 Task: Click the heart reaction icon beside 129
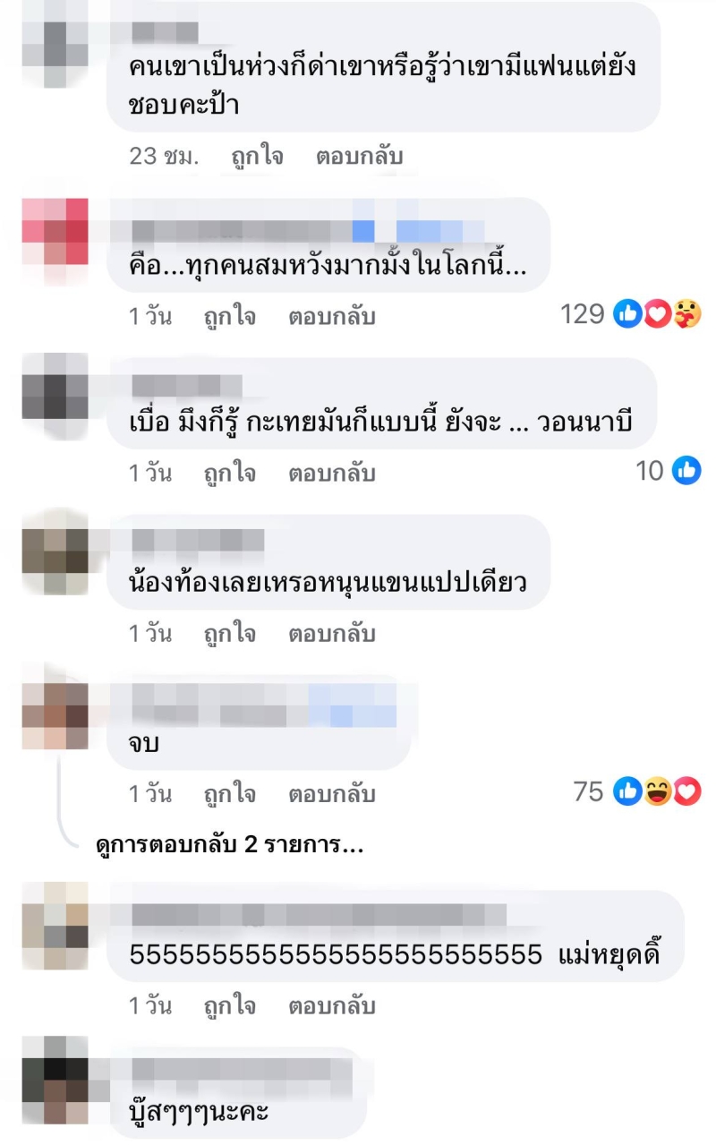tap(657, 314)
